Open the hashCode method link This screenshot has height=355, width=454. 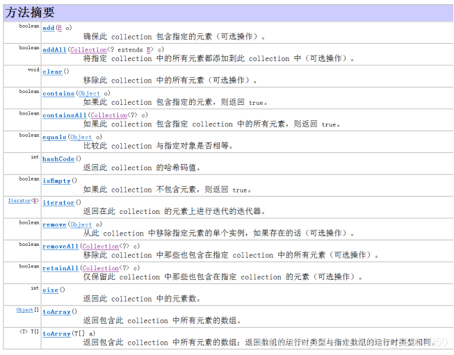[x=58, y=159]
